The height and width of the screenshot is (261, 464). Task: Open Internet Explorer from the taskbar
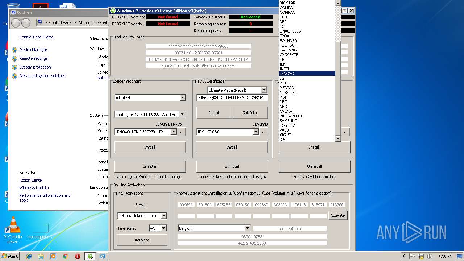pyautogui.click(x=29, y=256)
